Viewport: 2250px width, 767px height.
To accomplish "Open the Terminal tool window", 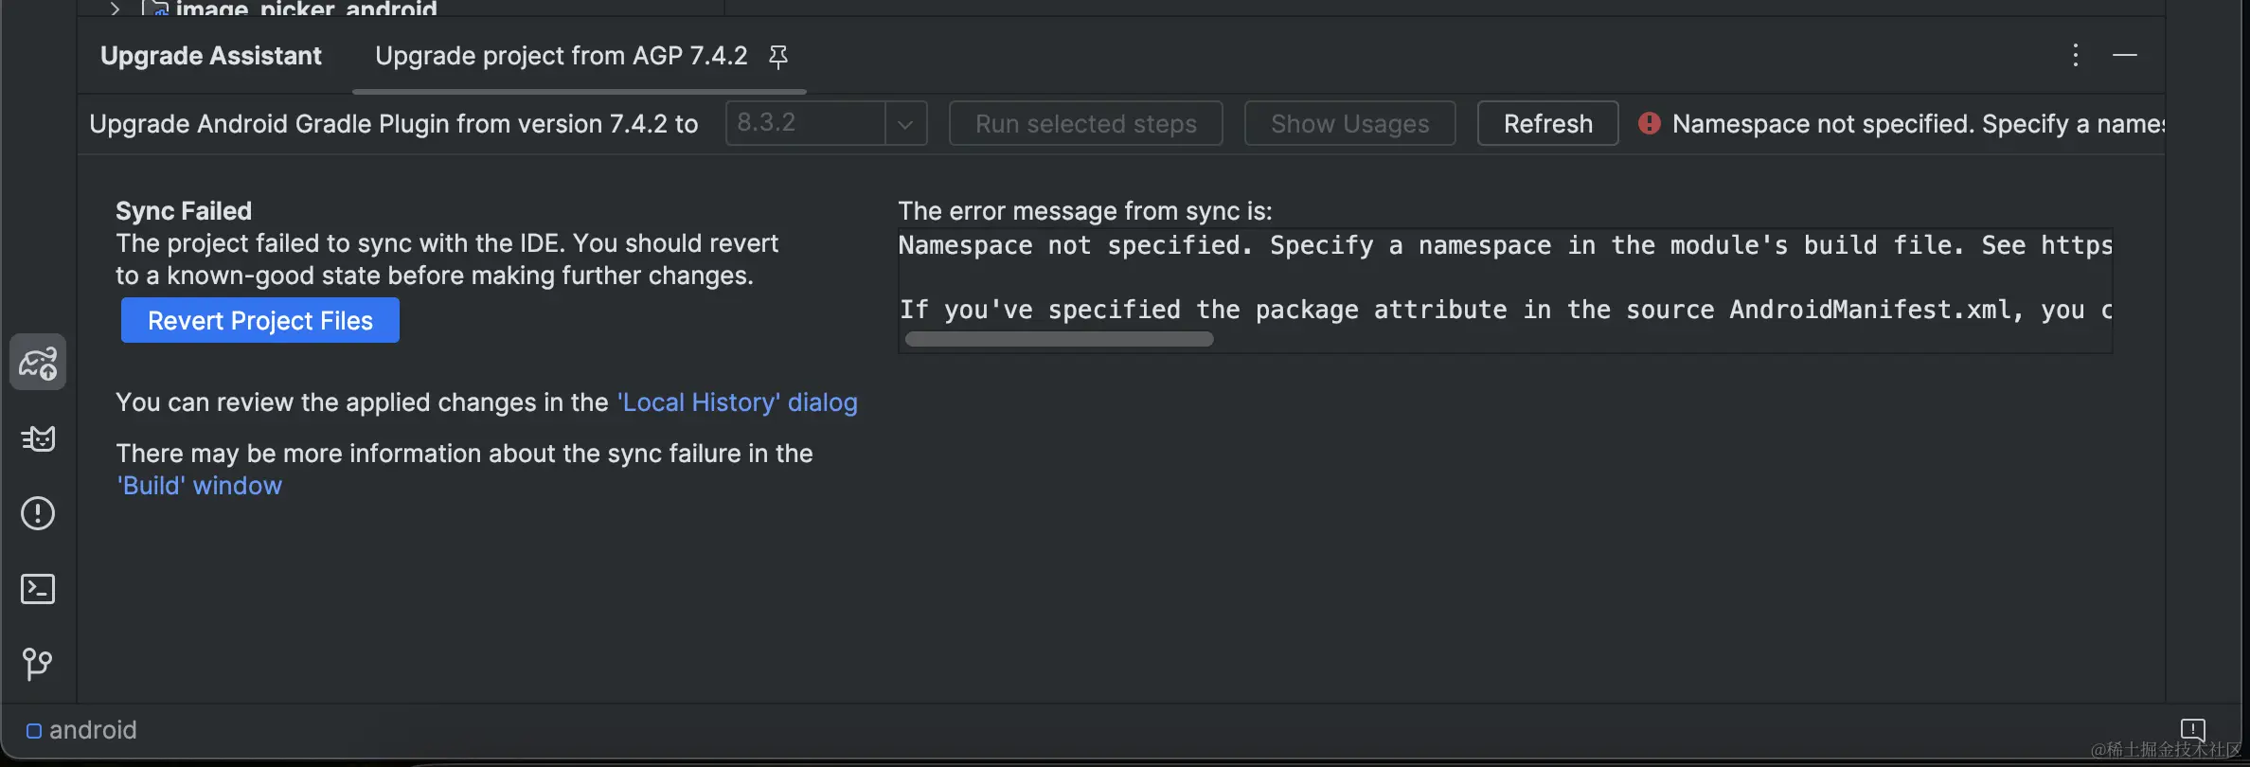I will click(38, 588).
